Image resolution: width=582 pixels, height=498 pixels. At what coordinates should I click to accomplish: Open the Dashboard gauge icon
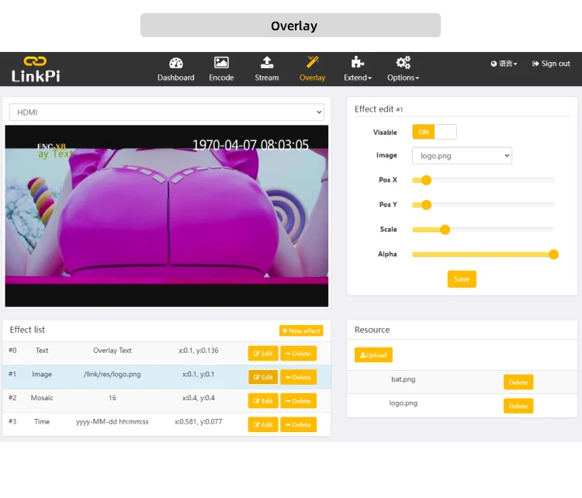pos(176,63)
